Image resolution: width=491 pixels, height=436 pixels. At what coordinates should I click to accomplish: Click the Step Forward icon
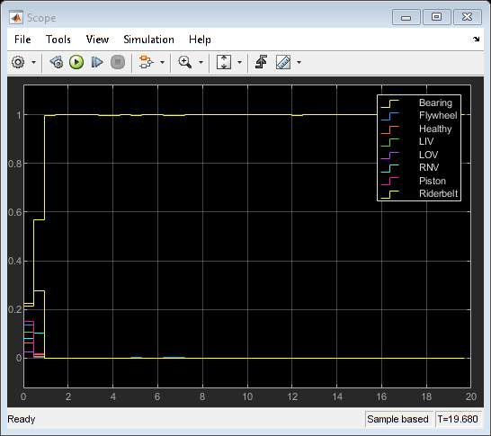coord(97,62)
